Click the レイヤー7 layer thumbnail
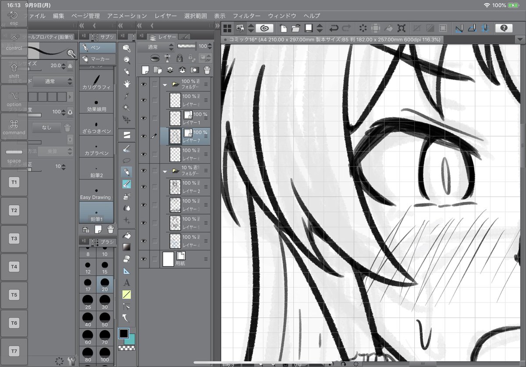 coord(174,136)
